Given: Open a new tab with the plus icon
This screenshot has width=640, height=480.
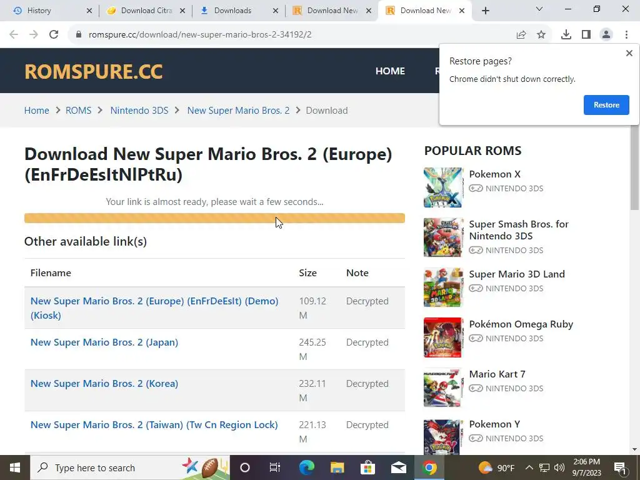Looking at the screenshot, I should tap(485, 11).
